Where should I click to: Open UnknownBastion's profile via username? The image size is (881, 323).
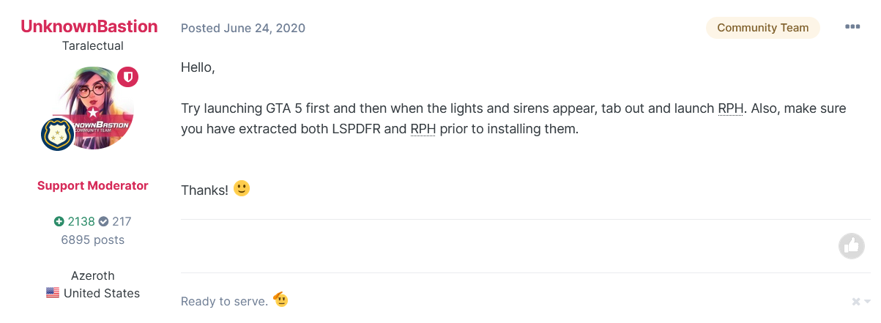(x=89, y=26)
